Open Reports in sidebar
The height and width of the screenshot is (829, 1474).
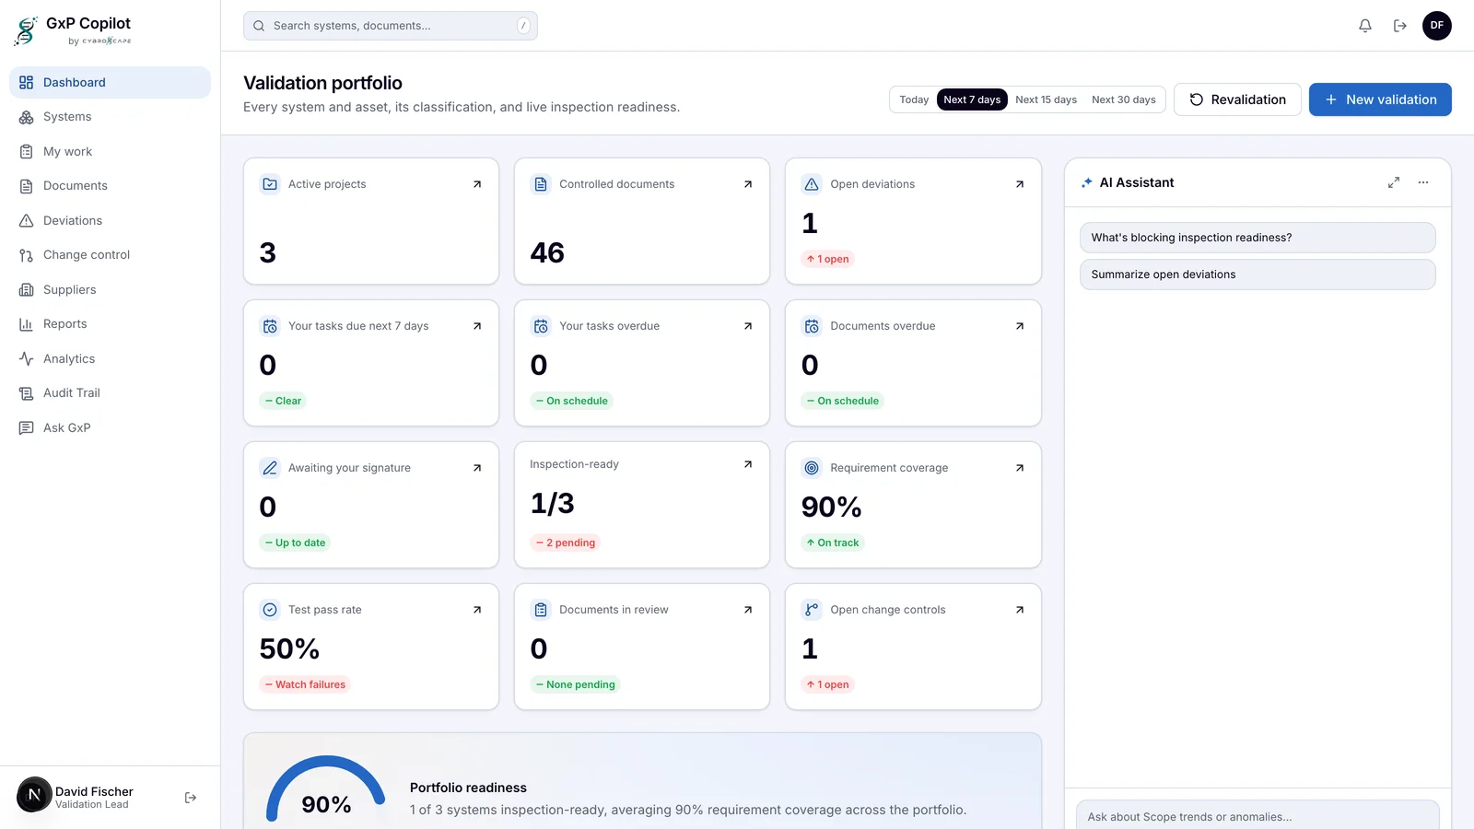tap(110, 324)
